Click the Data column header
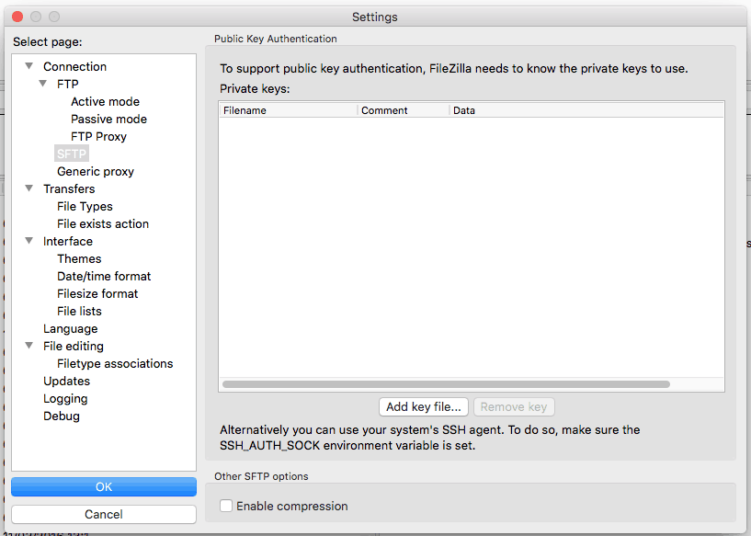 tap(586, 110)
